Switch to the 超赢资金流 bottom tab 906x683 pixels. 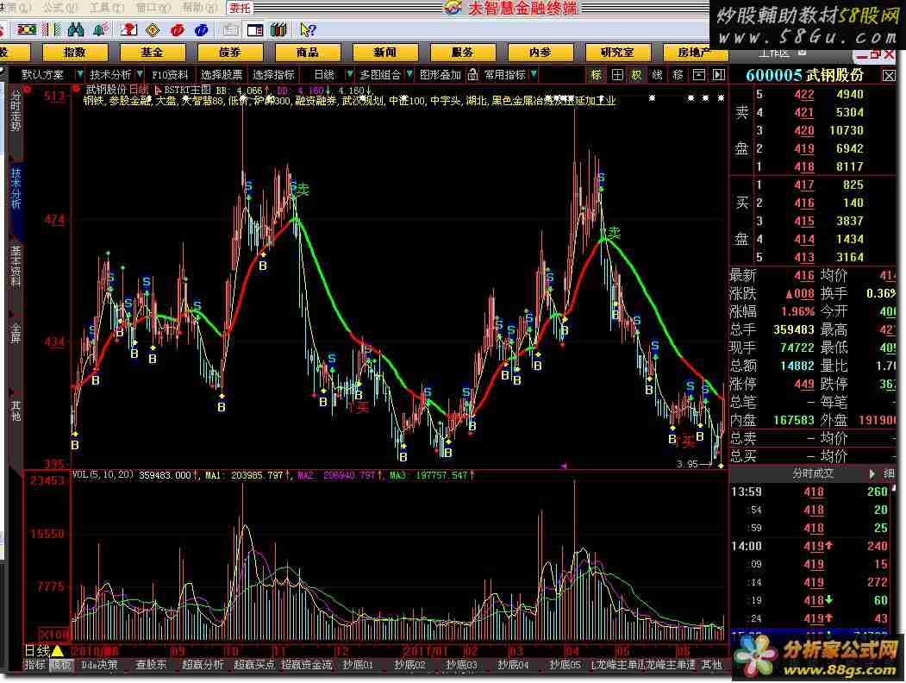(307, 665)
